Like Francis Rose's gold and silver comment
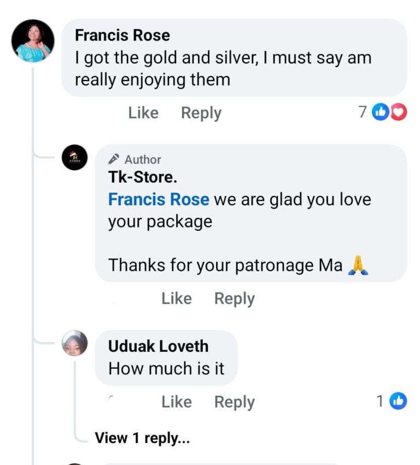 point(143,113)
